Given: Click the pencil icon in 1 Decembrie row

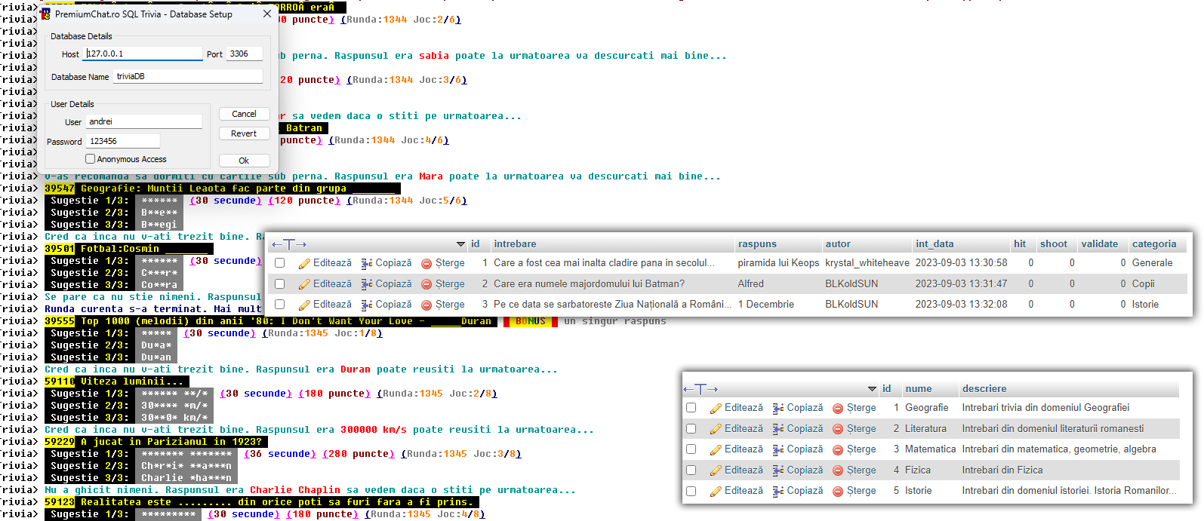Looking at the screenshot, I should tap(304, 305).
